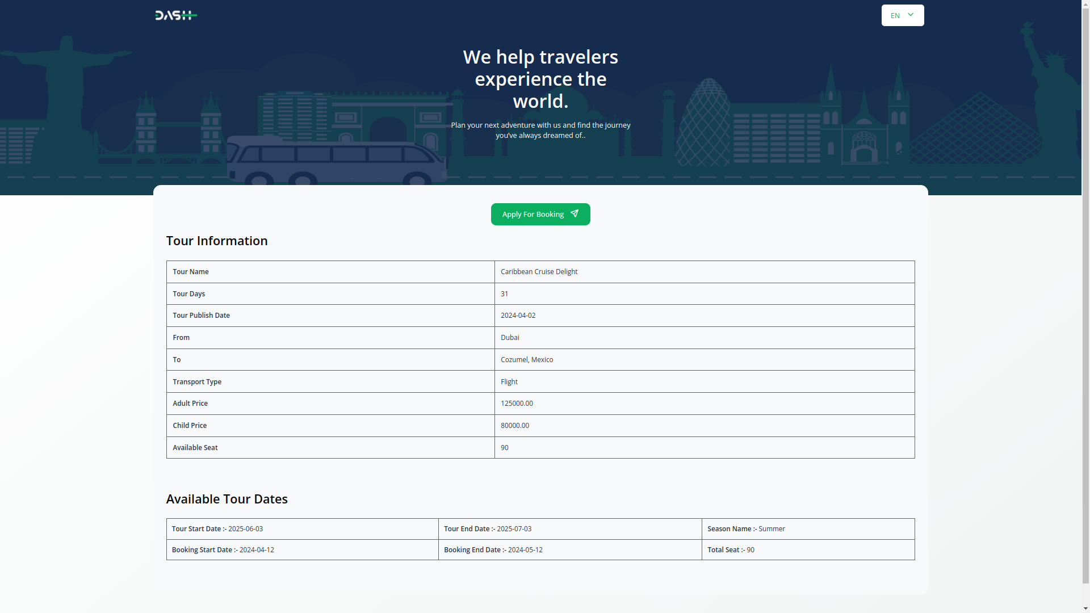This screenshot has width=1090, height=613.
Task: Click the Booking End Date 2024-05-12 cell
Action: pyautogui.click(x=493, y=550)
